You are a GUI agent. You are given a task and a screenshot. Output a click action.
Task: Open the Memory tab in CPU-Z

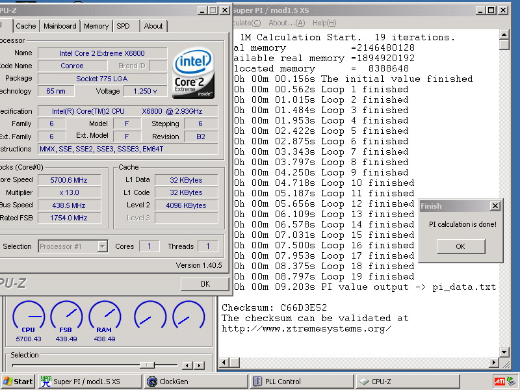coord(96,26)
